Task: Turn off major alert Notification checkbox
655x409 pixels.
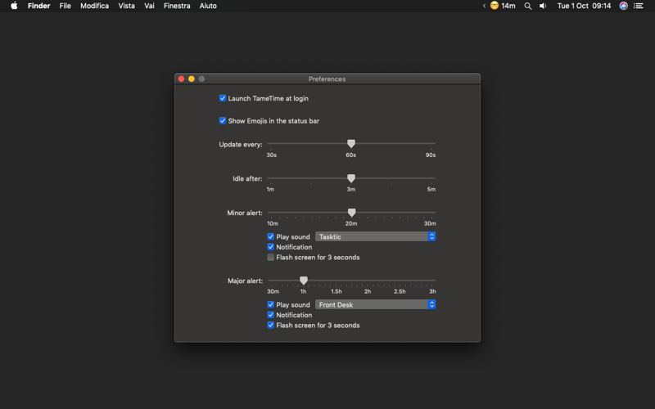Action: coord(271,315)
